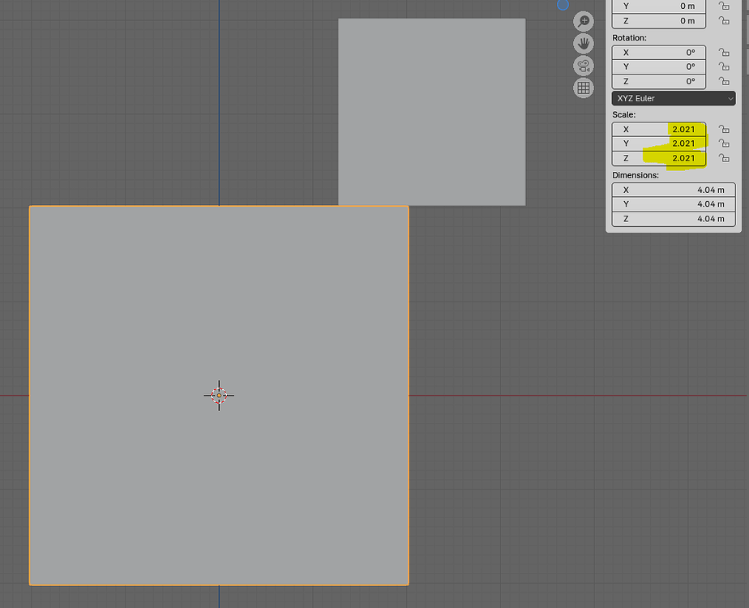Lock the Rotation X value
This screenshot has width=749, height=608.
(x=724, y=52)
